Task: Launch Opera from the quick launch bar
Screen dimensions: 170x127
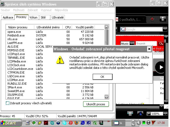Action: pyautogui.click(x=71, y=123)
